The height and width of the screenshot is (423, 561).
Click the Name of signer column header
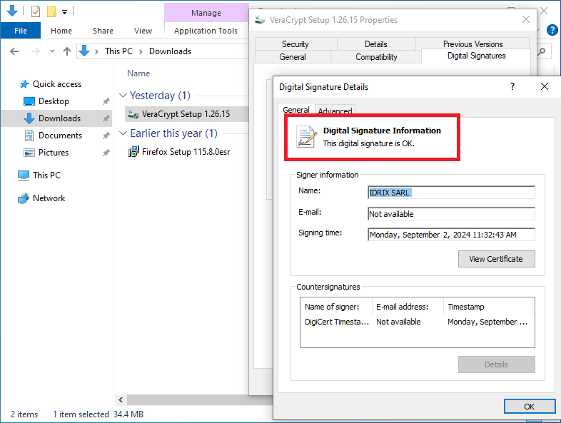[336, 307]
